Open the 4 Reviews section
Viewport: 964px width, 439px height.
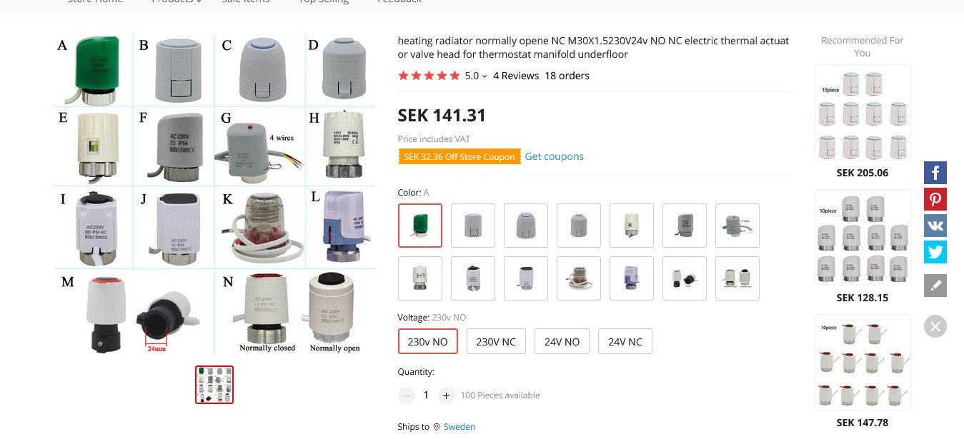coord(515,76)
